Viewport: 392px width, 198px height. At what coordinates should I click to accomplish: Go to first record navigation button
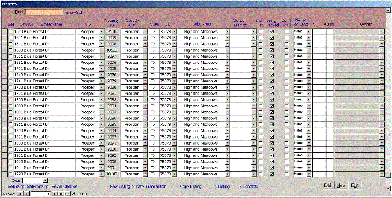tap(20, 194)
